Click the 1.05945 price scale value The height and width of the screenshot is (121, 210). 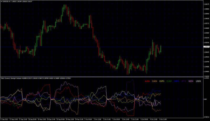(x=207, y=14)
